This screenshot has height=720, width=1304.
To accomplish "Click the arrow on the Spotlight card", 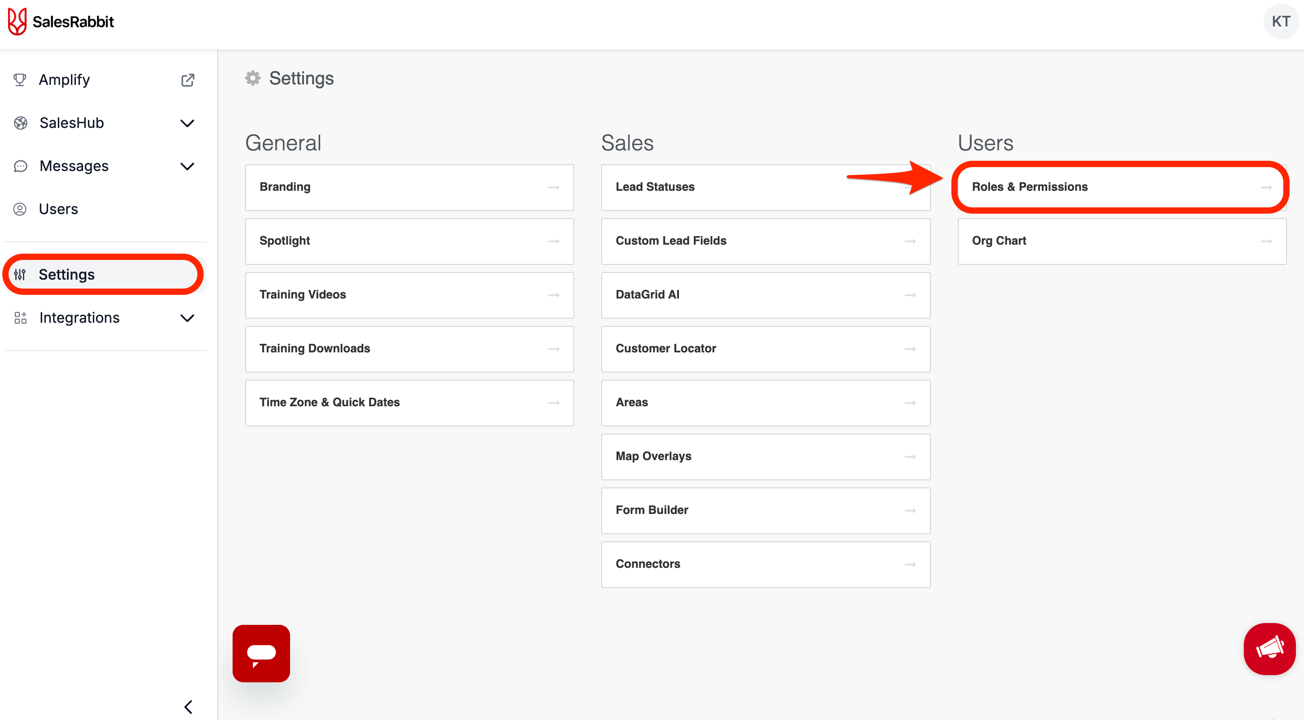I will [x=554, y=241].
